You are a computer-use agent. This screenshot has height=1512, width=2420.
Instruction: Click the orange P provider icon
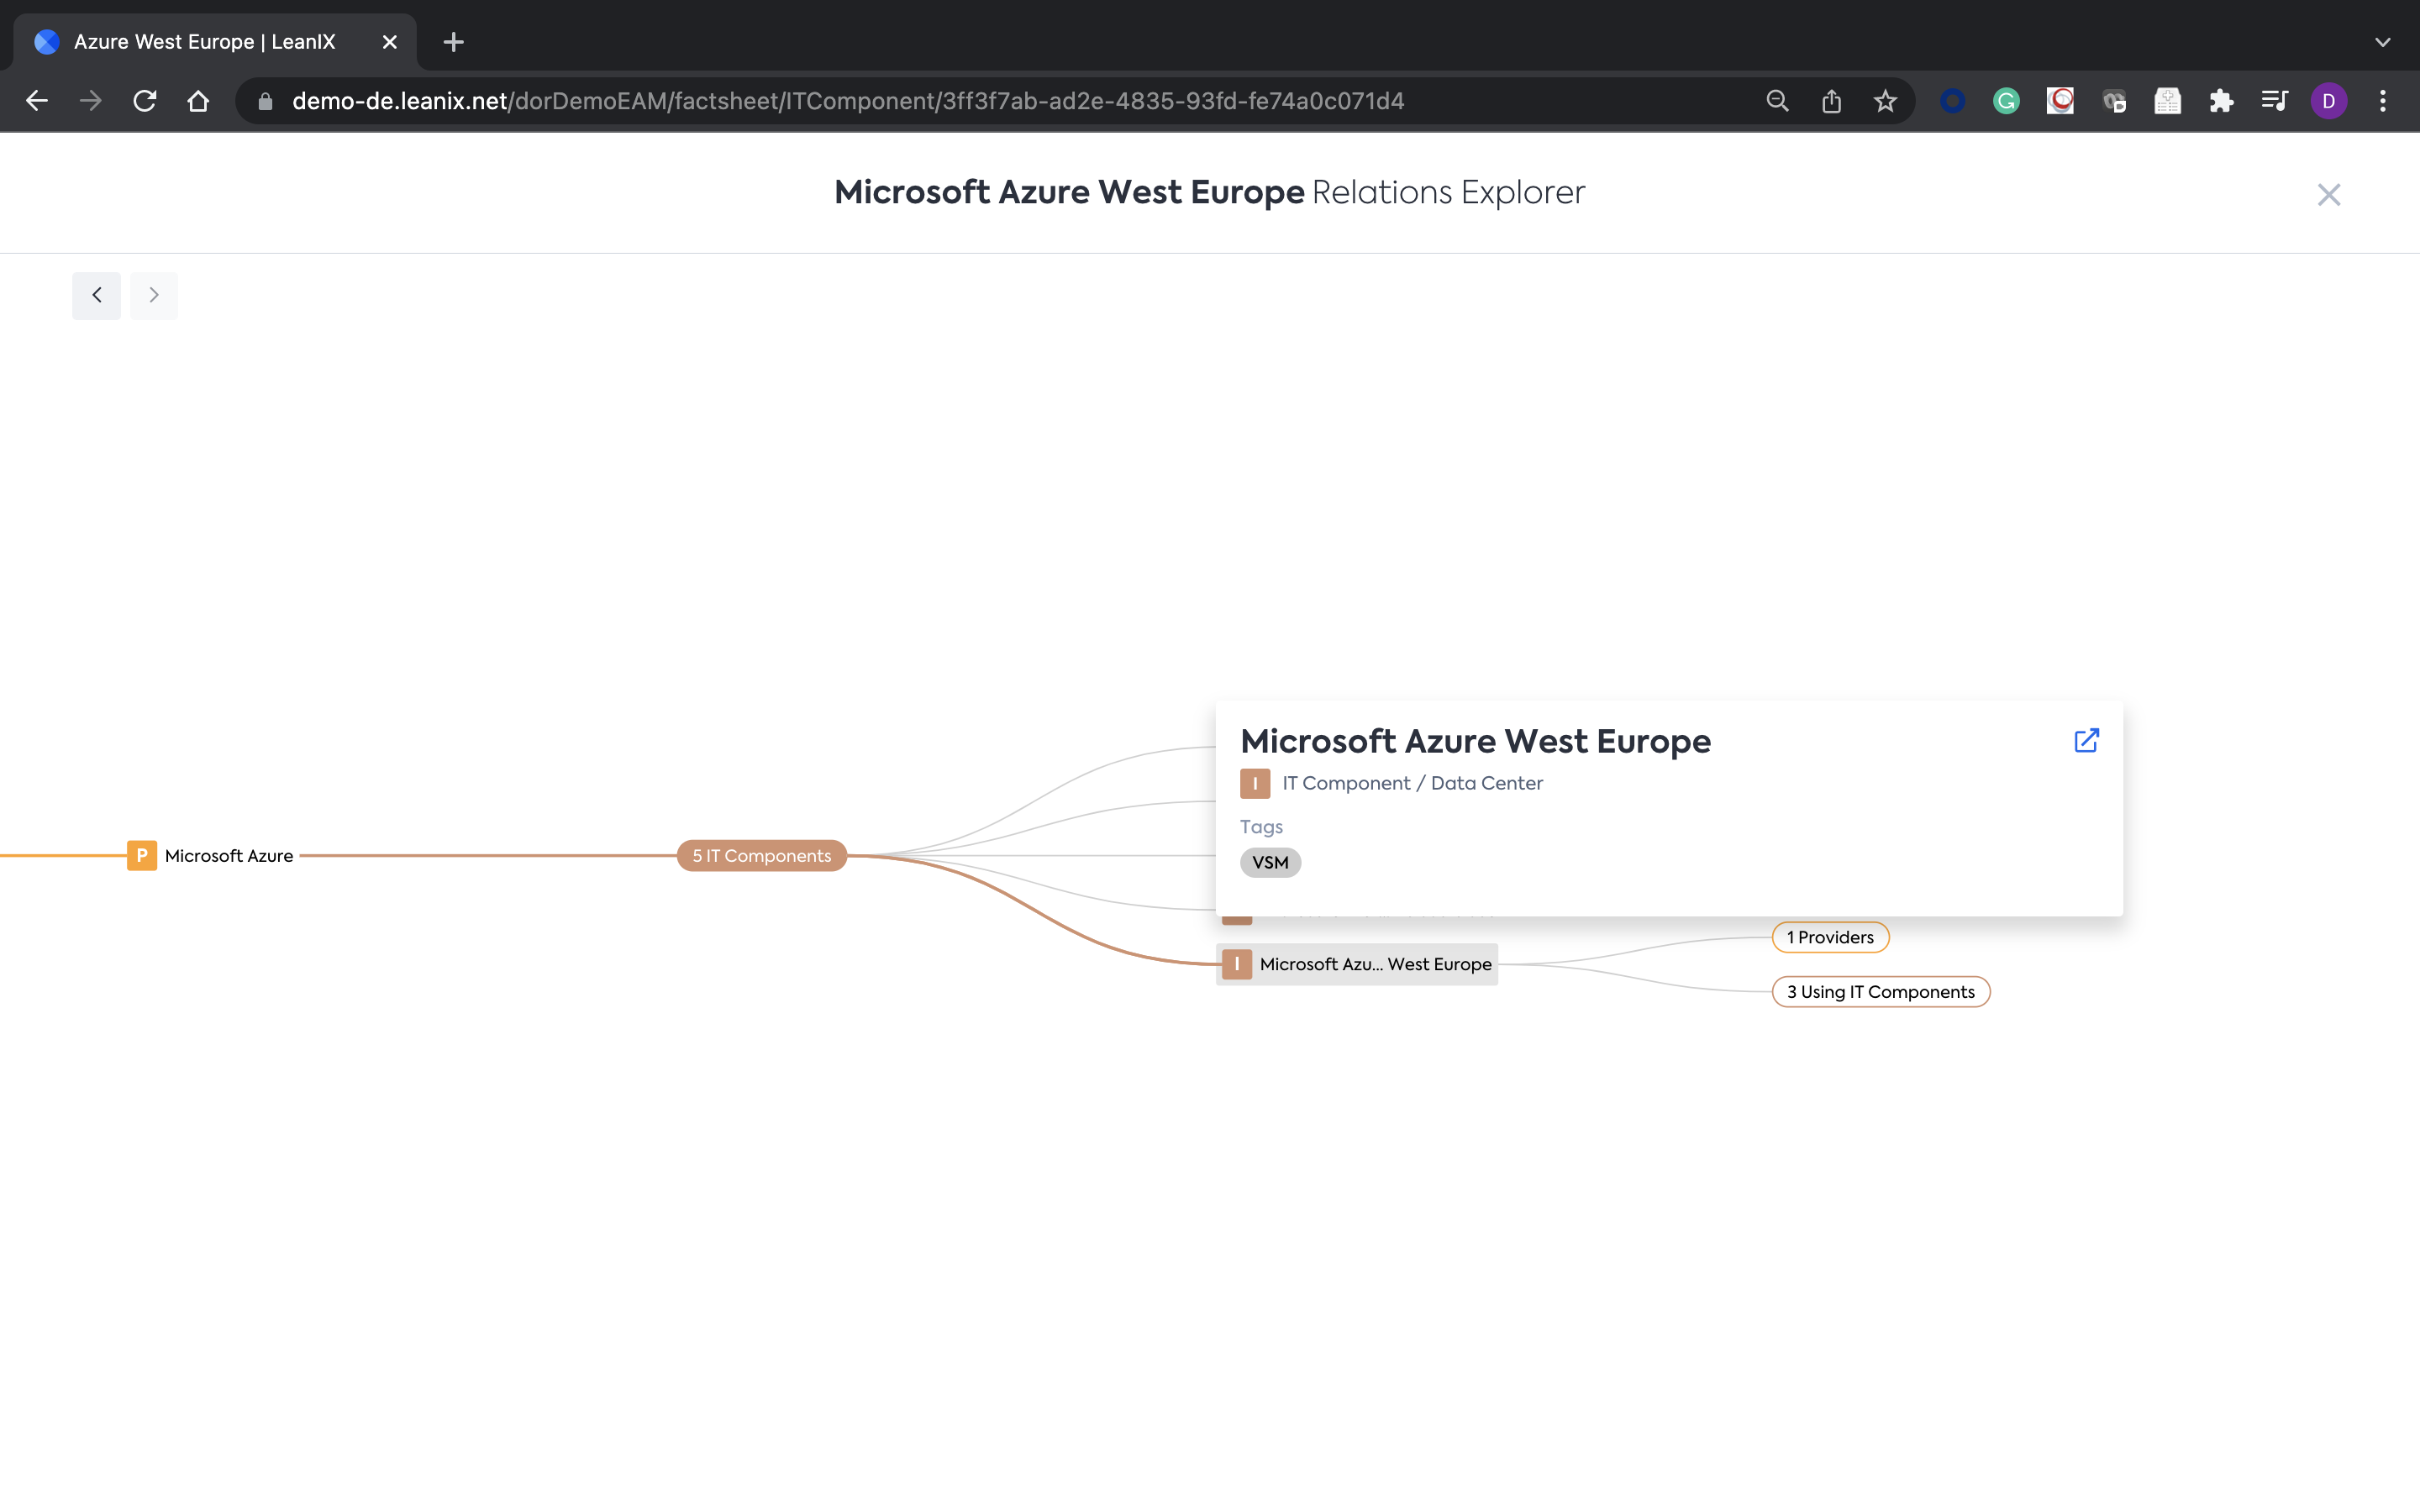click(x=142, y=855)
